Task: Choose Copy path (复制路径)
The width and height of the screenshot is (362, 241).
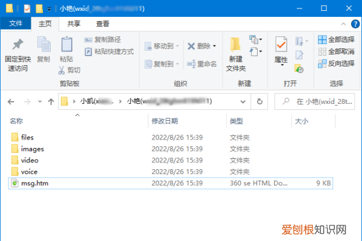Action: (103, 39)
